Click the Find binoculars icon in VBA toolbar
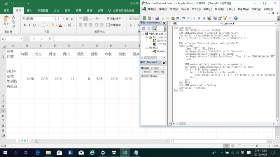 coord(177,18)
